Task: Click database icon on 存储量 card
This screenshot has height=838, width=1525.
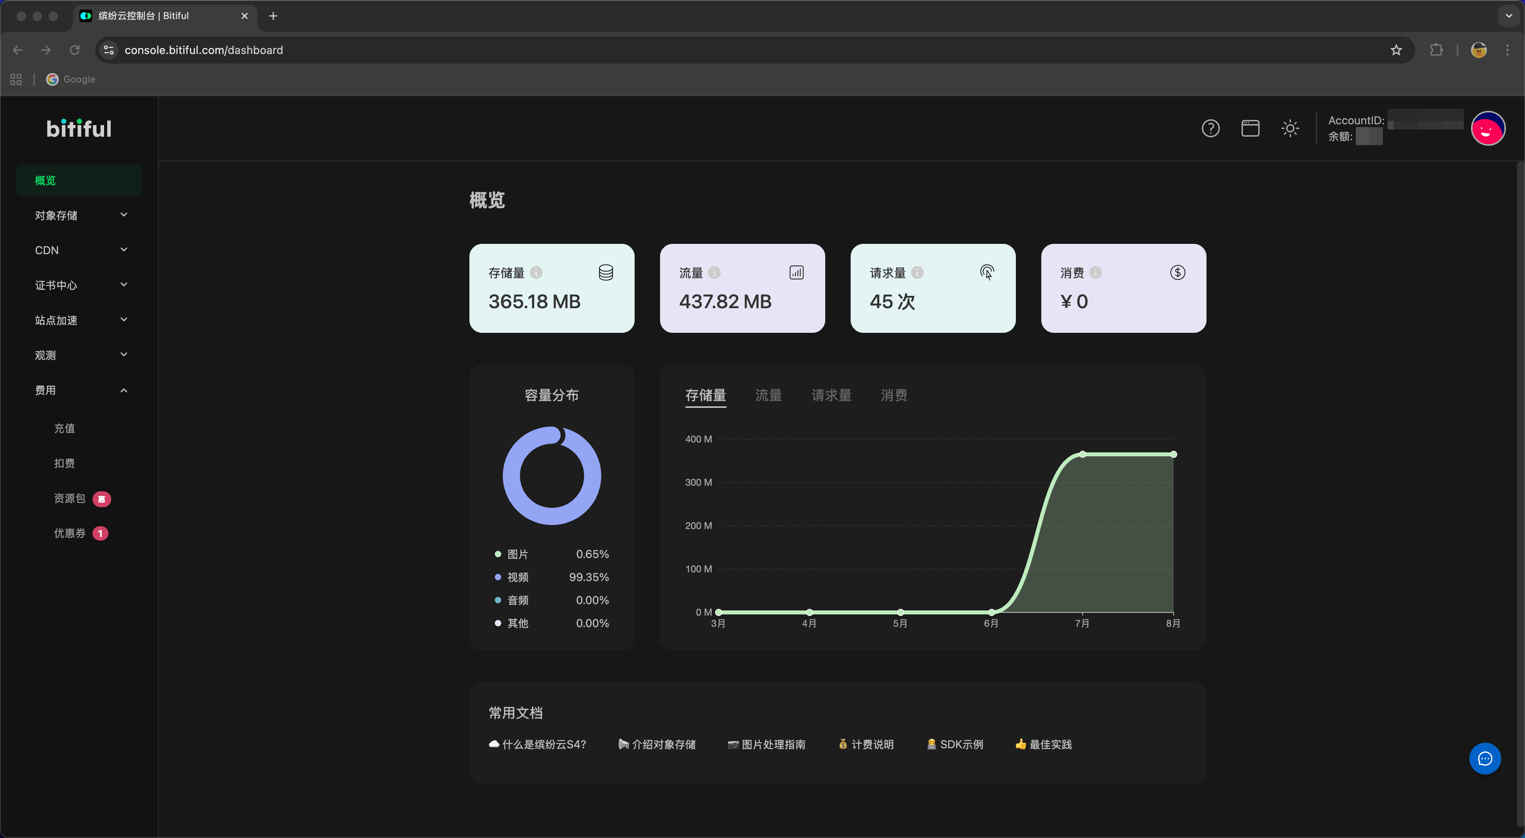Action: (606, 272)
